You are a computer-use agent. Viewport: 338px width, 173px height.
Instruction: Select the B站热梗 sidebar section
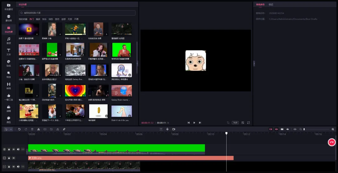[x=9, y=30]
